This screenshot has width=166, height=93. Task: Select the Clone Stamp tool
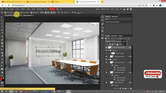(x=2, y=43)
